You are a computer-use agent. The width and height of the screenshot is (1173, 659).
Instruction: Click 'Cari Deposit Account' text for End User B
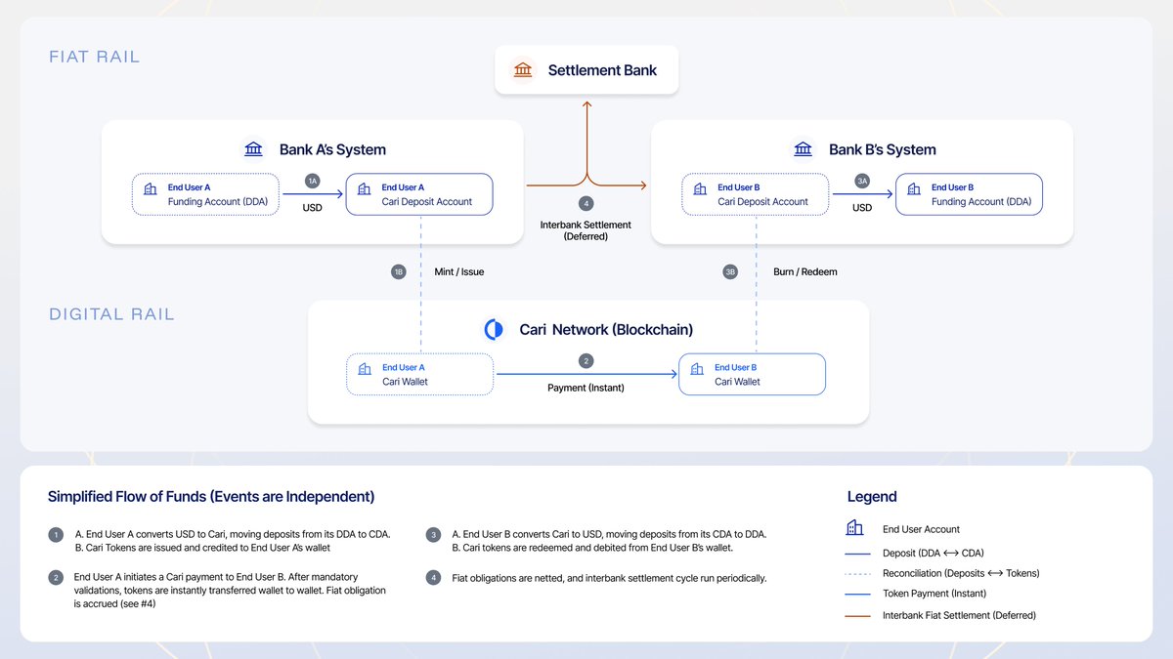coord(762,202)
